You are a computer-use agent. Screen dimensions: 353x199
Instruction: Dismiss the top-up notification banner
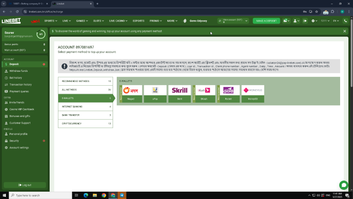pyautogui.click(x=344, y=31)
